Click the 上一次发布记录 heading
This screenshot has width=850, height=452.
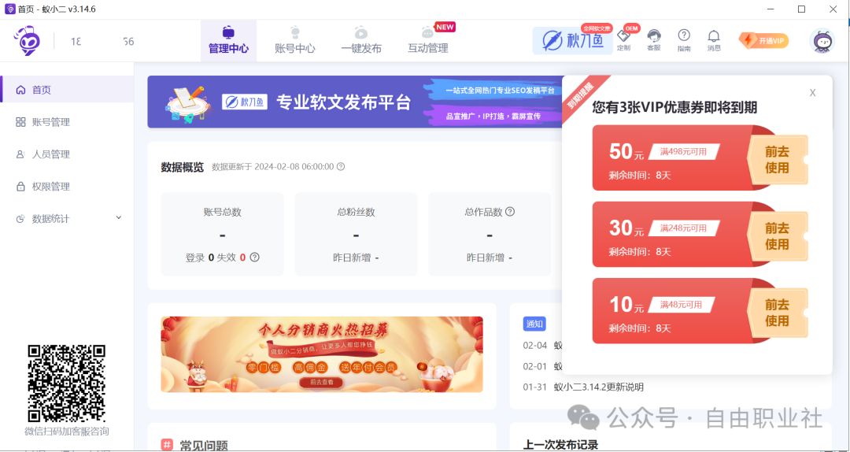pyautogui.click(x=560, y=445)
